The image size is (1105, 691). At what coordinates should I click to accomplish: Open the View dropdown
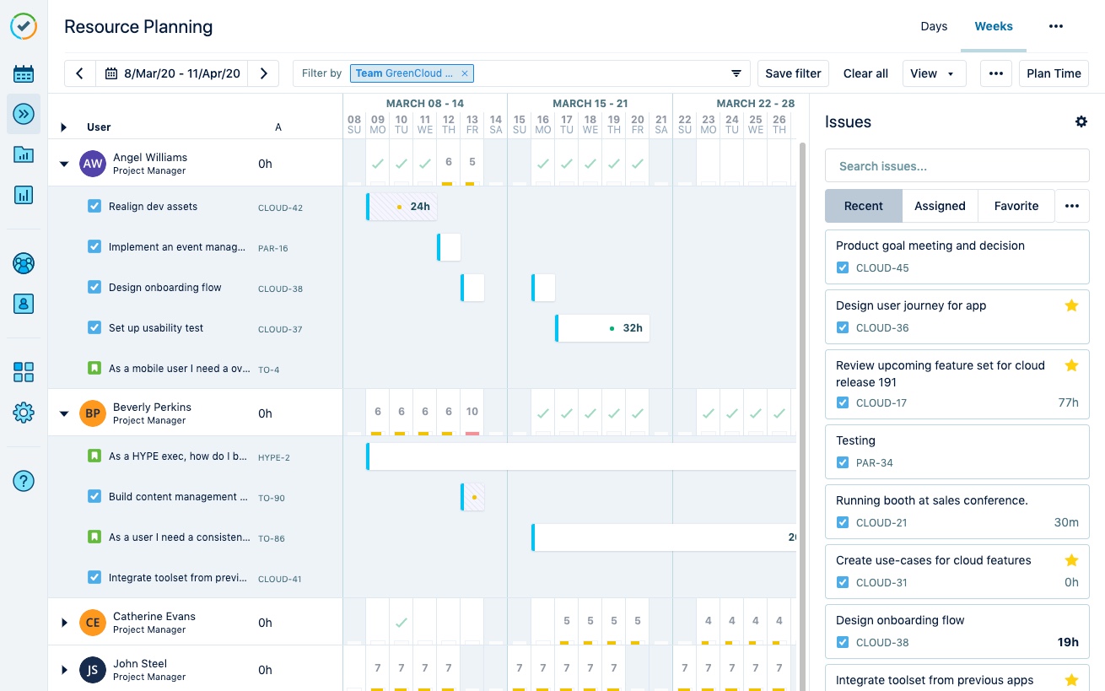coord(933,73)
